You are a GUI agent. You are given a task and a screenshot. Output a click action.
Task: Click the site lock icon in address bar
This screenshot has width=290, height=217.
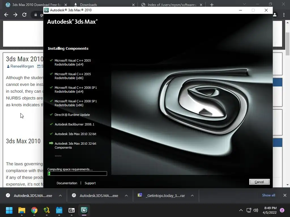[x=36, y=15]
